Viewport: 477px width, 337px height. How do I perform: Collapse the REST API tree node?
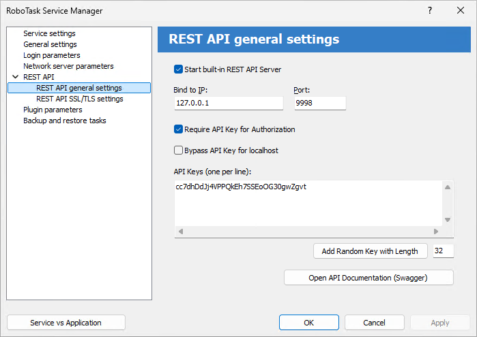[15, 77]
